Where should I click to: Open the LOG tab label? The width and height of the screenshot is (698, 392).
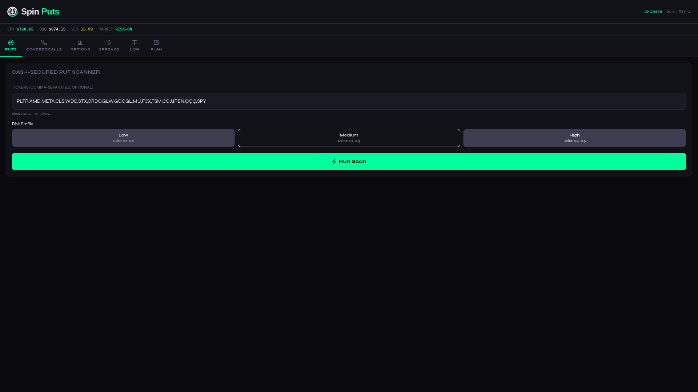click(x=135, y=49)
